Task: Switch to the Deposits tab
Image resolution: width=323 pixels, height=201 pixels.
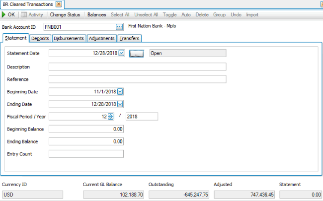Action: pyautogui.click(x=39, y=38)
